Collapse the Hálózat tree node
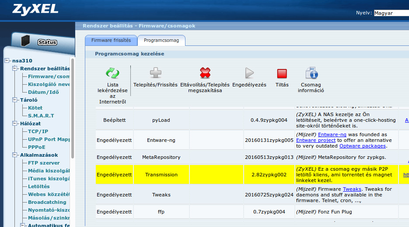The width and height of the screenshot is (409, 227). 15,124
